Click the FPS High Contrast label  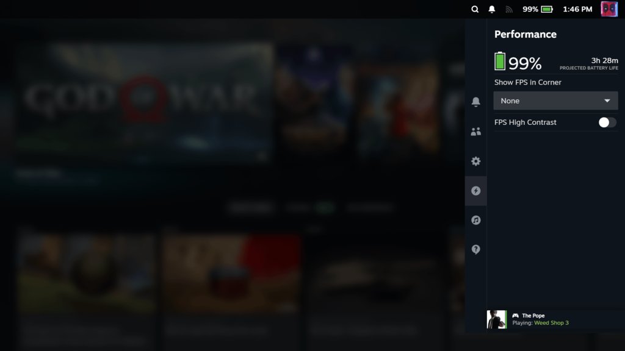[x=526, y=122]
